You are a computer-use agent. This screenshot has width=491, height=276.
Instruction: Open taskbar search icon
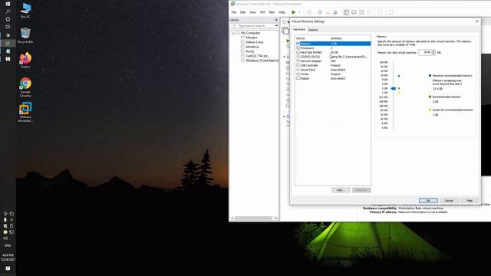(x=8, y=11)
